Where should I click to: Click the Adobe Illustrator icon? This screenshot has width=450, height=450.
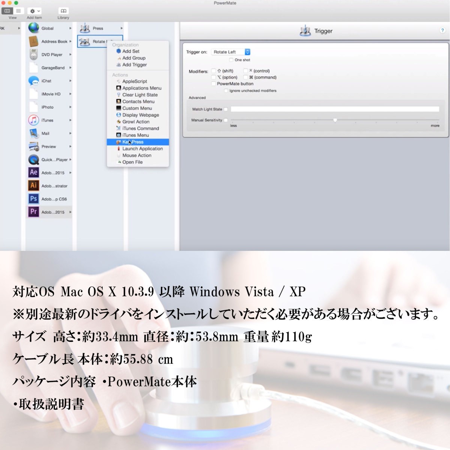(34, 186)
